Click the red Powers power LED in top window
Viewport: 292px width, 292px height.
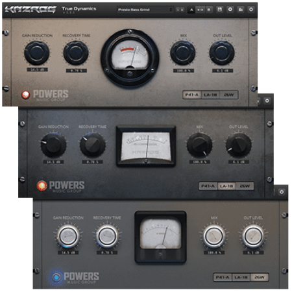[25, 95]
